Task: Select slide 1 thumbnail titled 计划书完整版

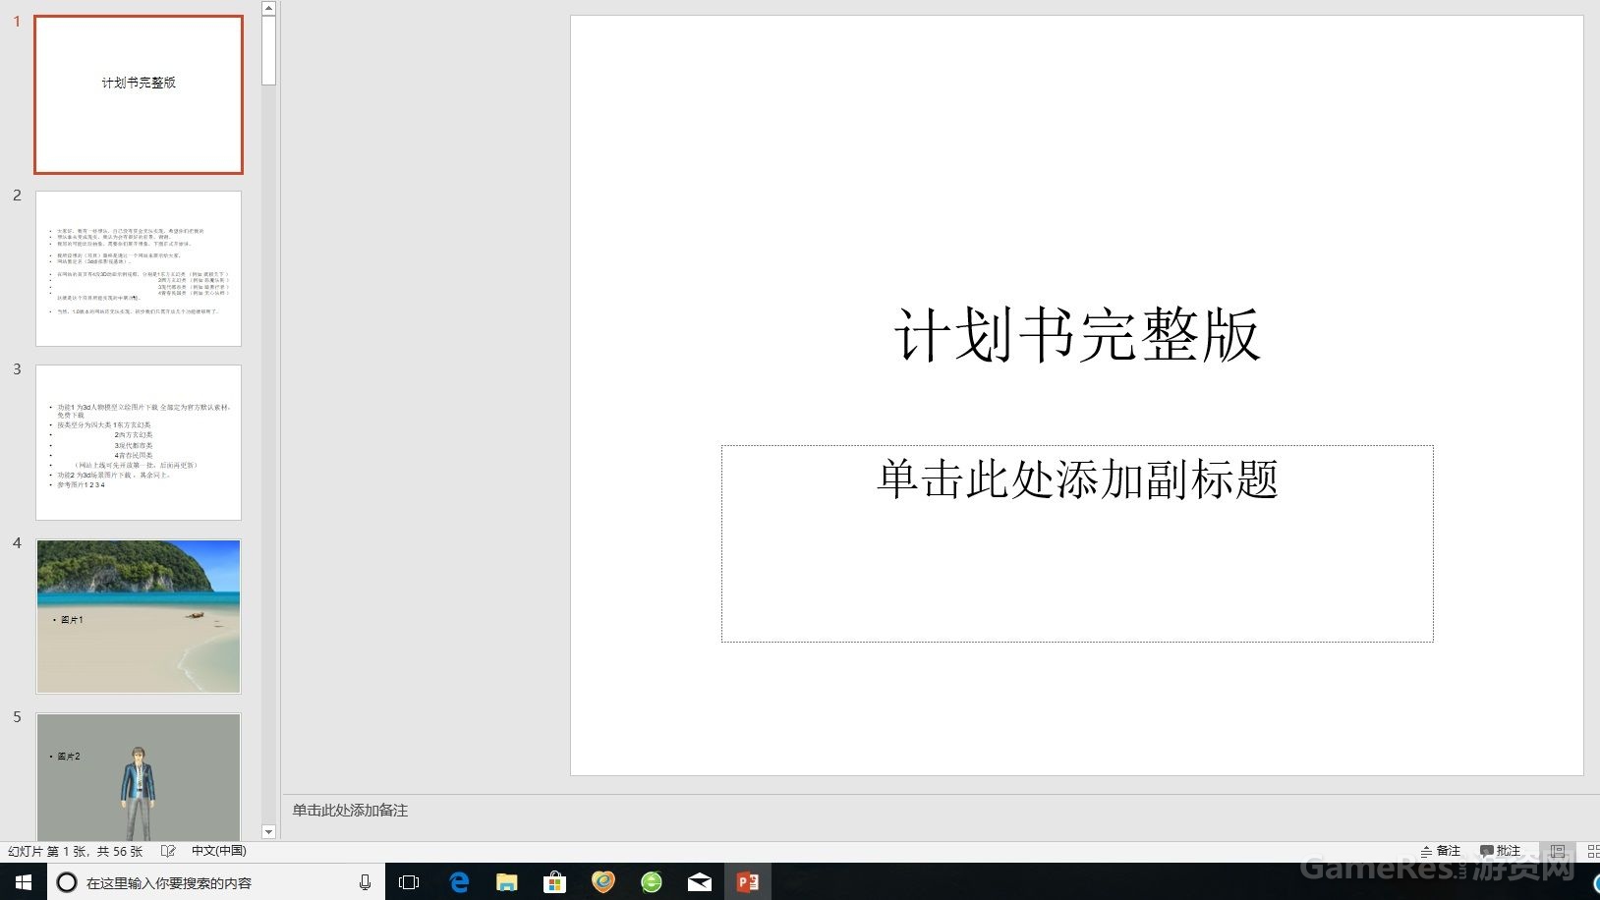Action: 139,94
